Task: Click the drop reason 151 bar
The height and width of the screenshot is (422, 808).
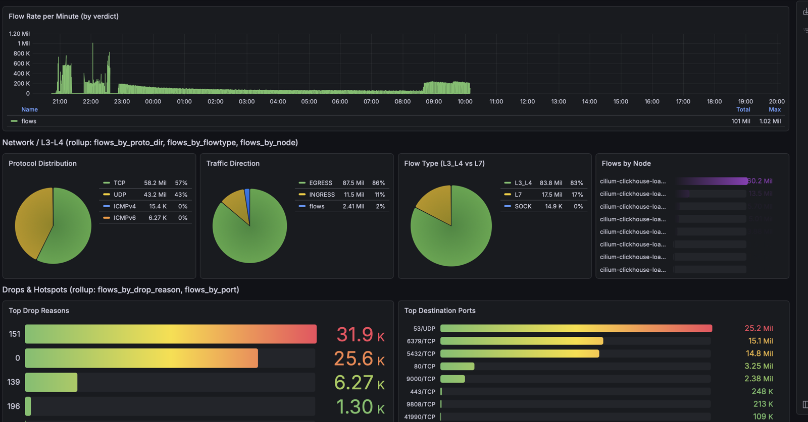Action: tap(171, 334)
